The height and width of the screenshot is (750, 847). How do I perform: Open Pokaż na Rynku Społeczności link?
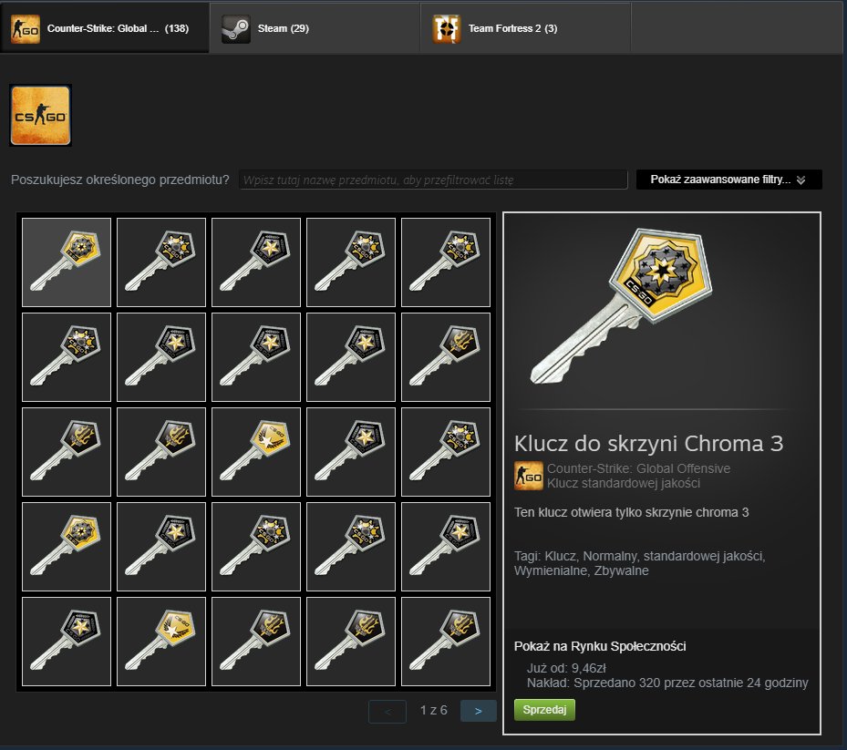coord(600,646)
